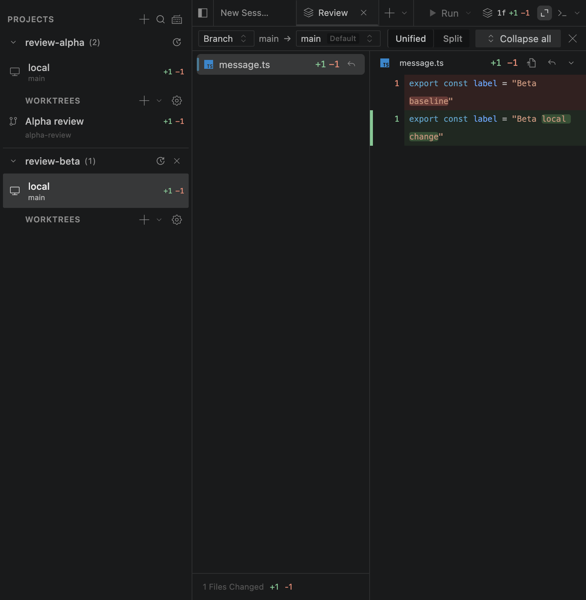This screenshot has width=586, height=600.
Task: Select the Alpha review worktree
Action: click(x=96, y=127)
